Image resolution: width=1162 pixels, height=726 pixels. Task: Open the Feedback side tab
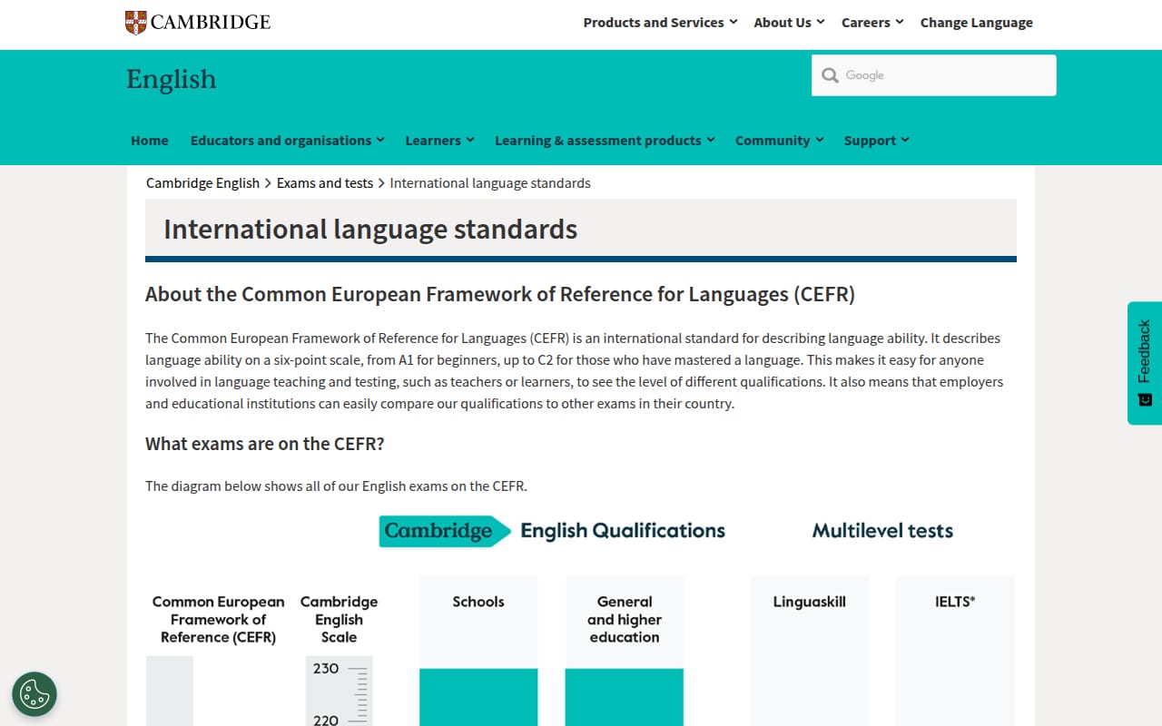(1145, 363)
